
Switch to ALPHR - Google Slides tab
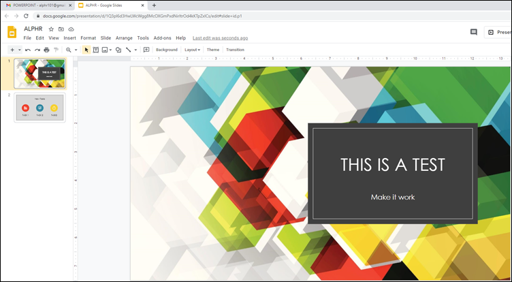111,5
